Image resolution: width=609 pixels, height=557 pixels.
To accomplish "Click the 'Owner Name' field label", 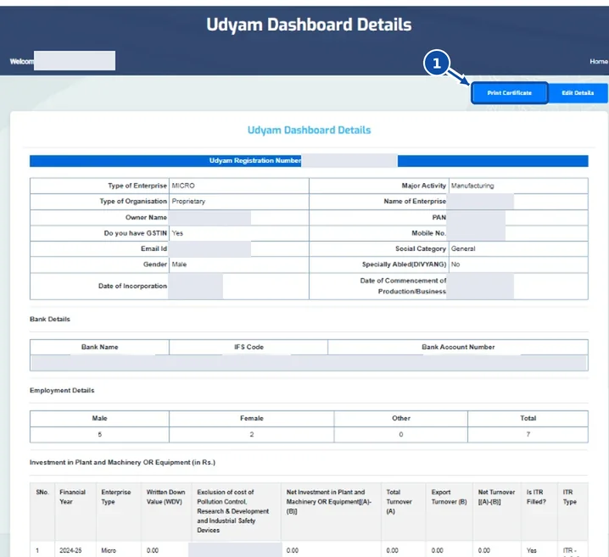I will pyautogui.click(x=146, y=217).
